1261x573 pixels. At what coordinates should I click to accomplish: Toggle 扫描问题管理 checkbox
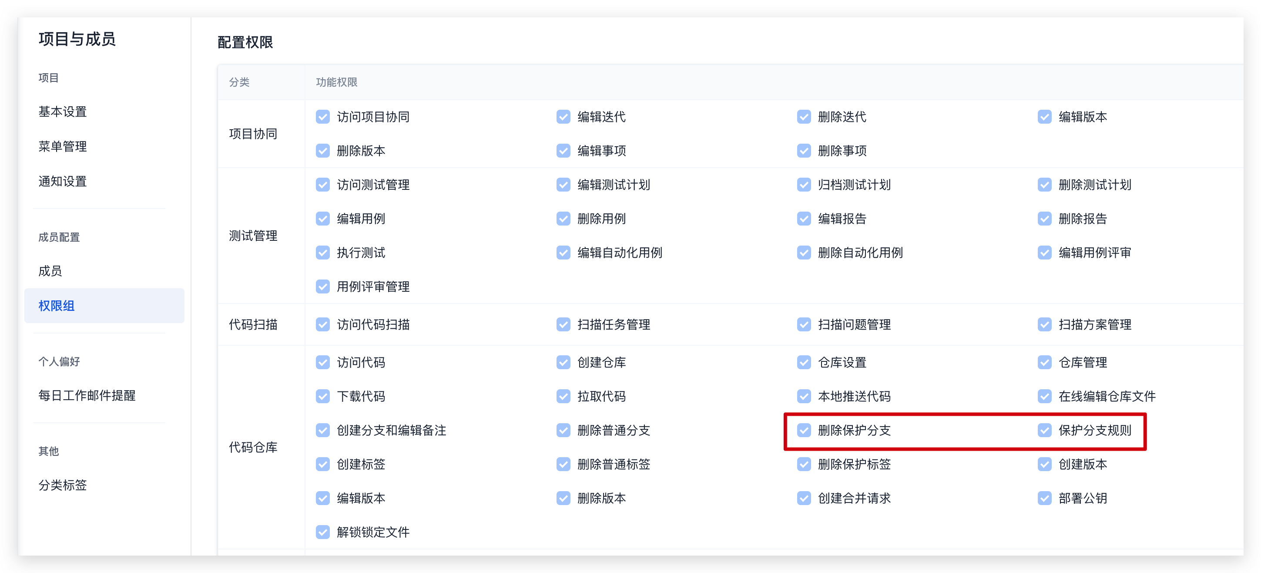pos(804,324)
